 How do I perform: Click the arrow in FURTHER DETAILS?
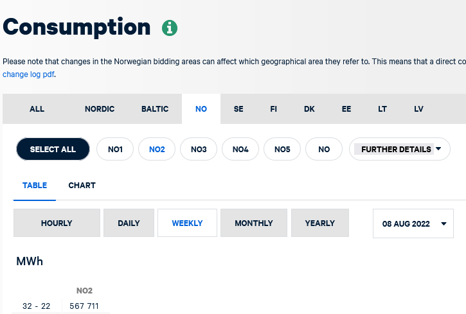[x=438, y=149]
